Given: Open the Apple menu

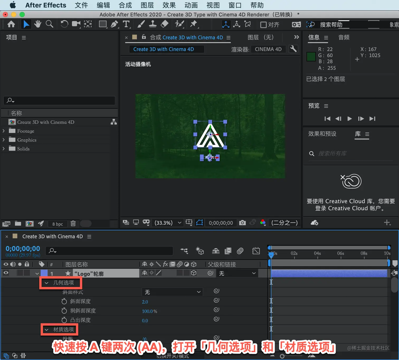Looking at the screenshot, I should tap(13, 5).
